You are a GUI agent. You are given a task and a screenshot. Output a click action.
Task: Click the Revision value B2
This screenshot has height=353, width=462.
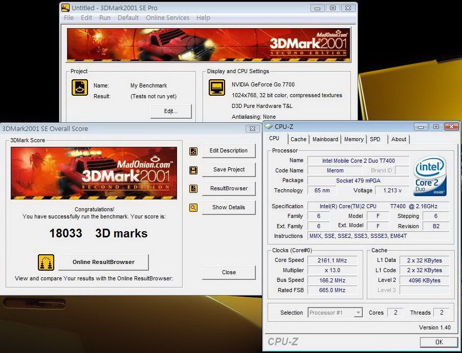[436, 226]
